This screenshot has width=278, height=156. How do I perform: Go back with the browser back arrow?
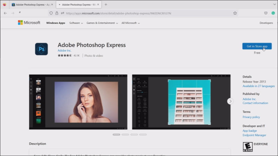[5, 13]
